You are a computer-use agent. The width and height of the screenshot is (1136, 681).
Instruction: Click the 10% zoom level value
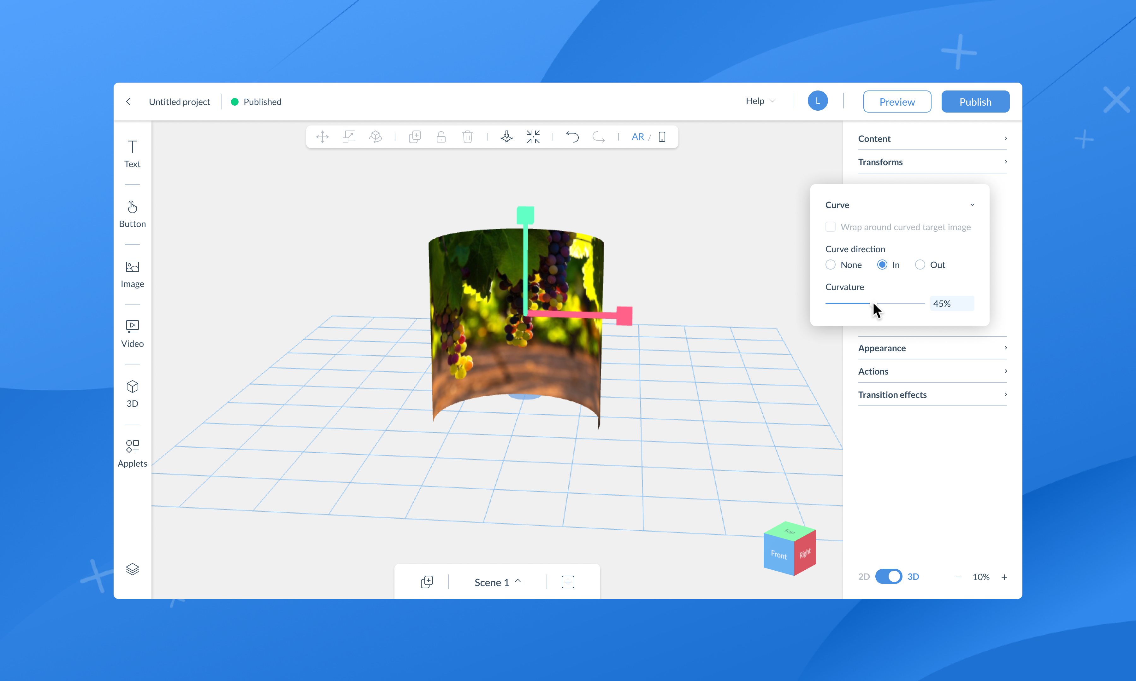pyautogui.click(x=981, y=577)
